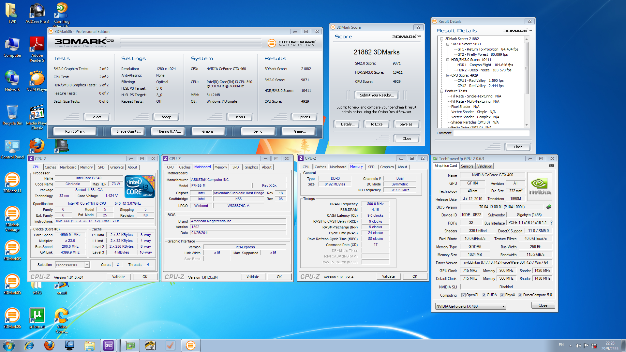Click the Submit Your Results button
Image resolution: width=626 pixels, height=352 pixels.
click(x=377, y=95)
